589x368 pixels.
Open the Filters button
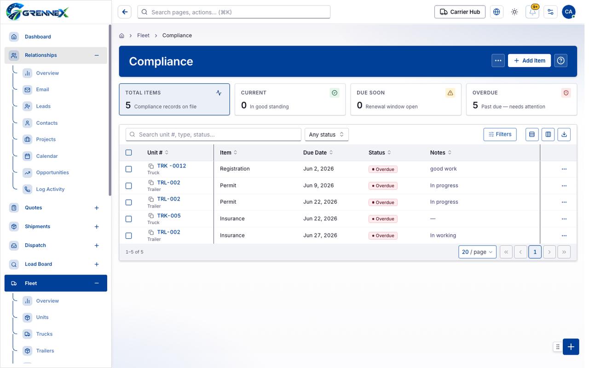pos(500,134)
